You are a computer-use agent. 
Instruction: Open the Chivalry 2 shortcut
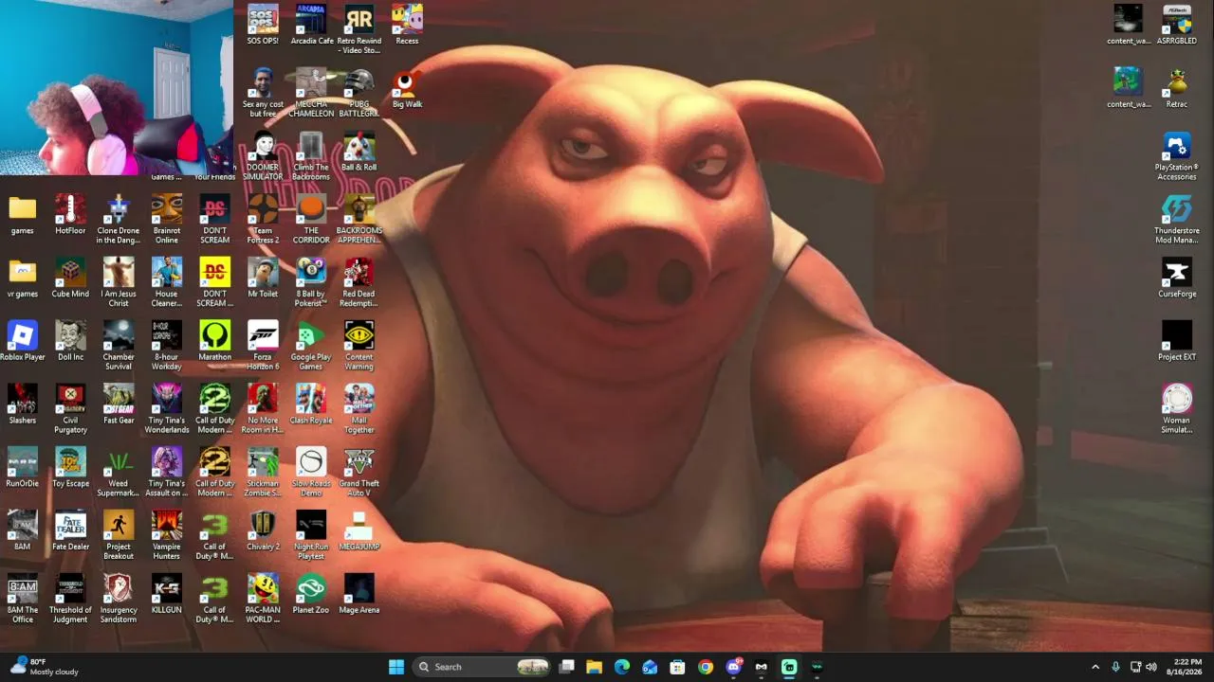point(263,532)
